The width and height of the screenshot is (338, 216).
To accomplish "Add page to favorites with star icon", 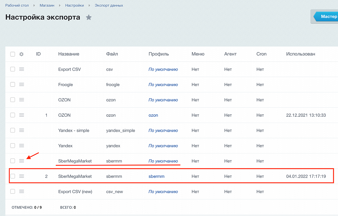I will [x=89, y=17].
